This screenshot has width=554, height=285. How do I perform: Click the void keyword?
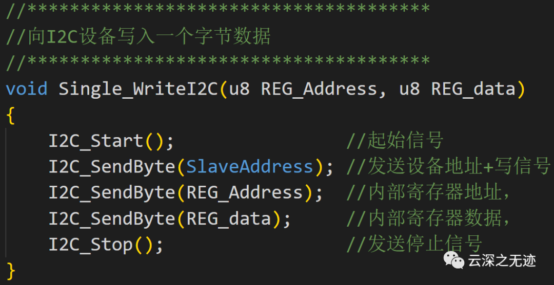(x=27, y=89)
